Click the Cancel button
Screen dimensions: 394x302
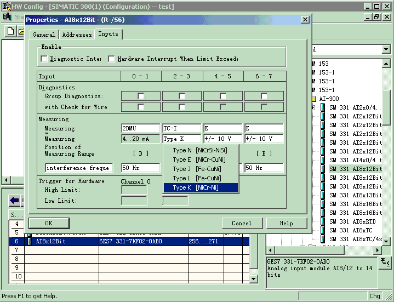242,223
